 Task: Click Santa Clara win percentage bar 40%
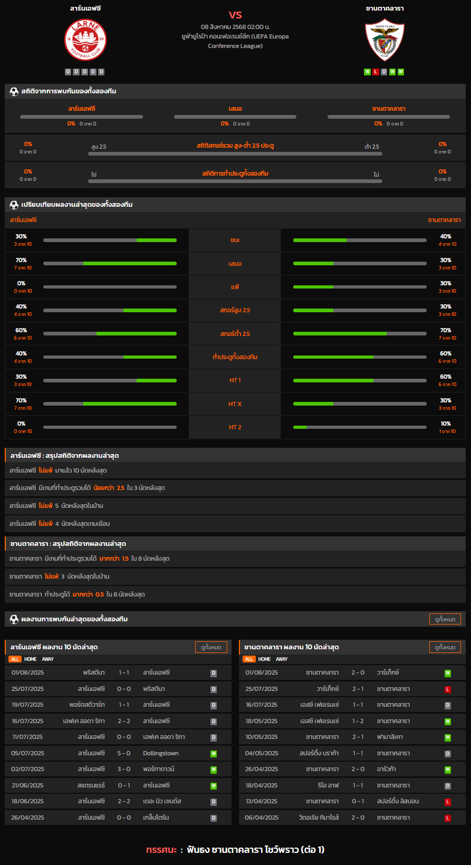tap(360, 240)
